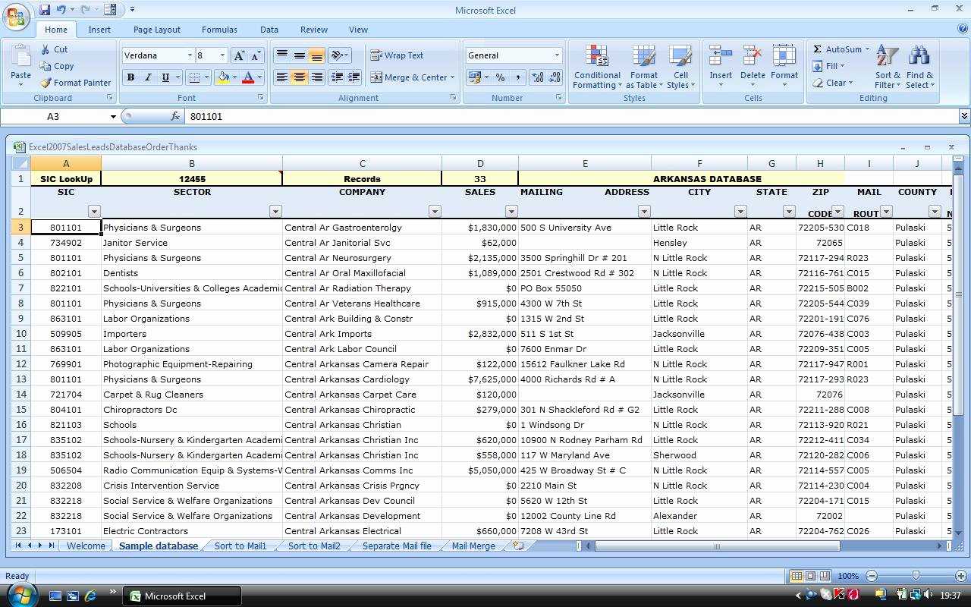
Task: Open the SECTOR column filter dropdown
Action: (x=275, y=212)
